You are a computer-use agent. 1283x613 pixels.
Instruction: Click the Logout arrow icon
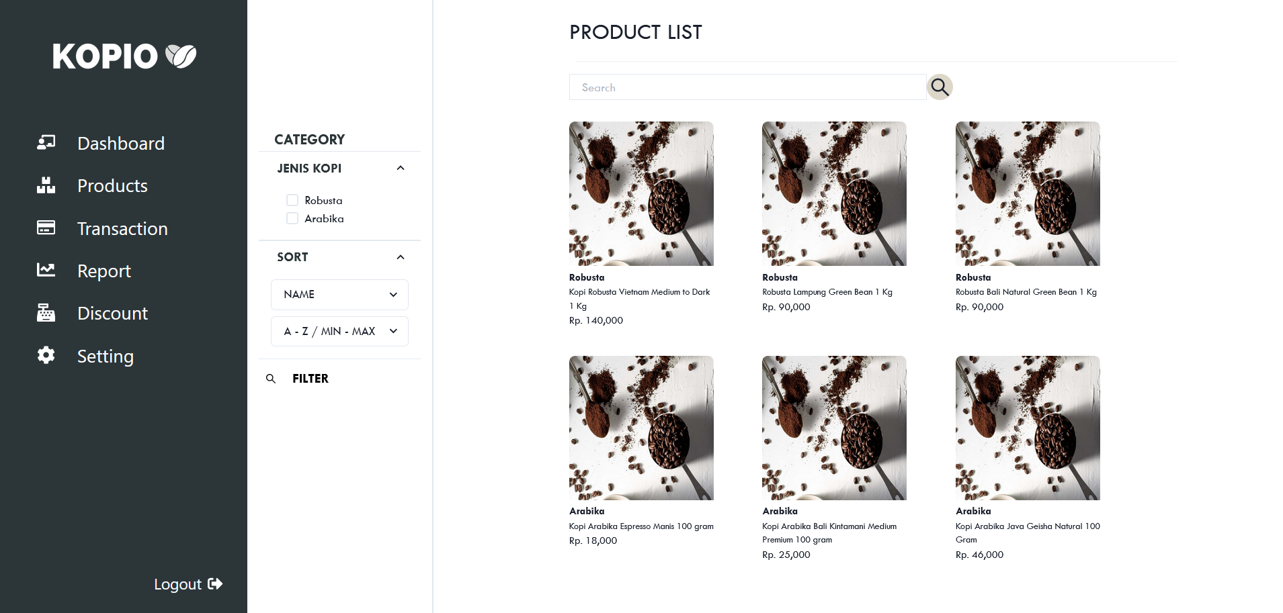click(215, 583)
